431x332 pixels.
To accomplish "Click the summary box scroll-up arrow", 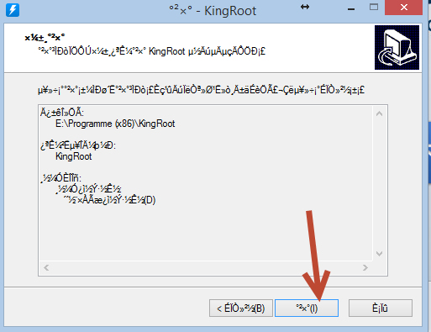I will (379, 113).
